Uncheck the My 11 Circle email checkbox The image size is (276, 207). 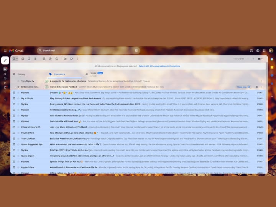pyautogui.click(x=14, y=98)
